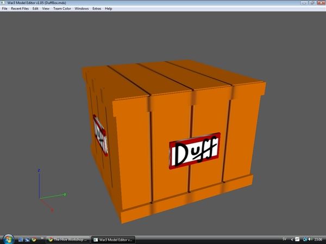Viewport: 326px width, 244px height.
Task: Open the Help menu
Action: 109,9
